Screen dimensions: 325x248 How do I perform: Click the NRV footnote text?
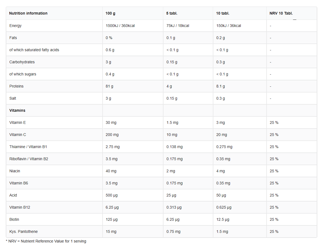[46, 241]
